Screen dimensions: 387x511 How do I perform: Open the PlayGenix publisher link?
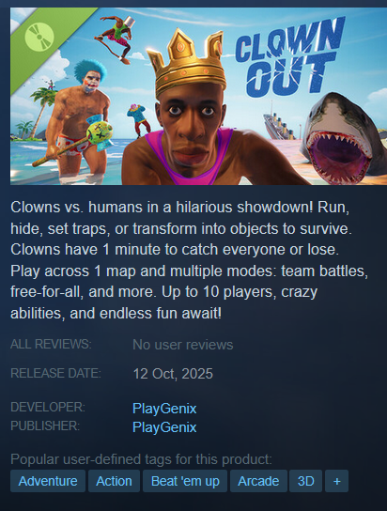164,427
